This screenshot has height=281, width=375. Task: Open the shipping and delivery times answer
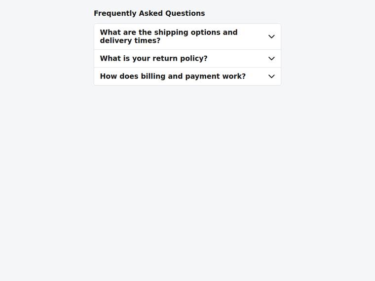[x=187, y=36]
